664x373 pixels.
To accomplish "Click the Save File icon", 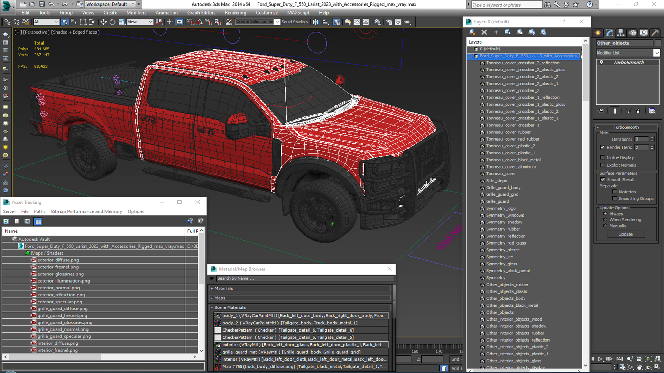I will click(41, 4).
